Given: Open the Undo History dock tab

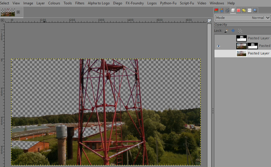Looking at the screenshot, I should tap(244, 10).
